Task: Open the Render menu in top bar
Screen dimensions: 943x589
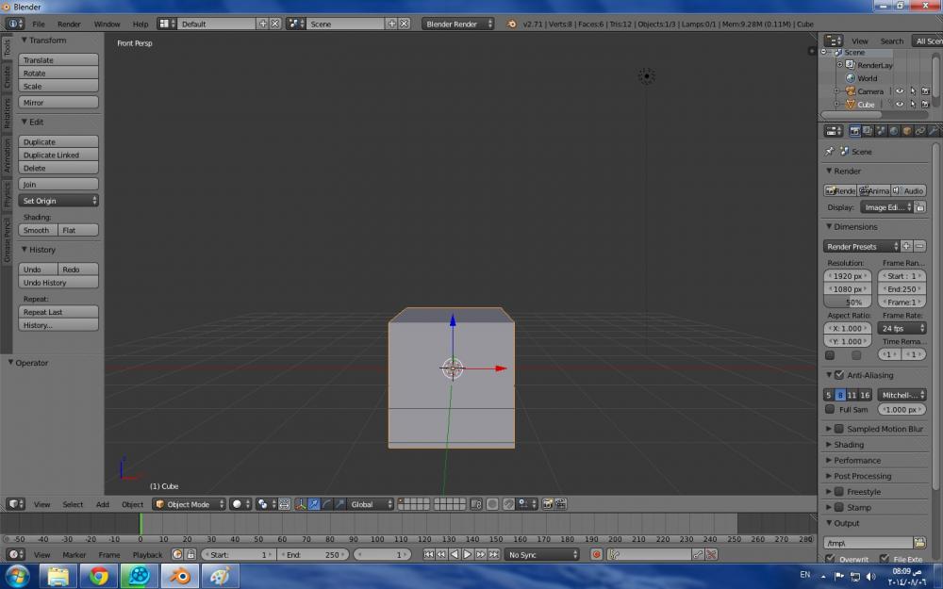Action: pyautogui.click(x=69, y=24)
